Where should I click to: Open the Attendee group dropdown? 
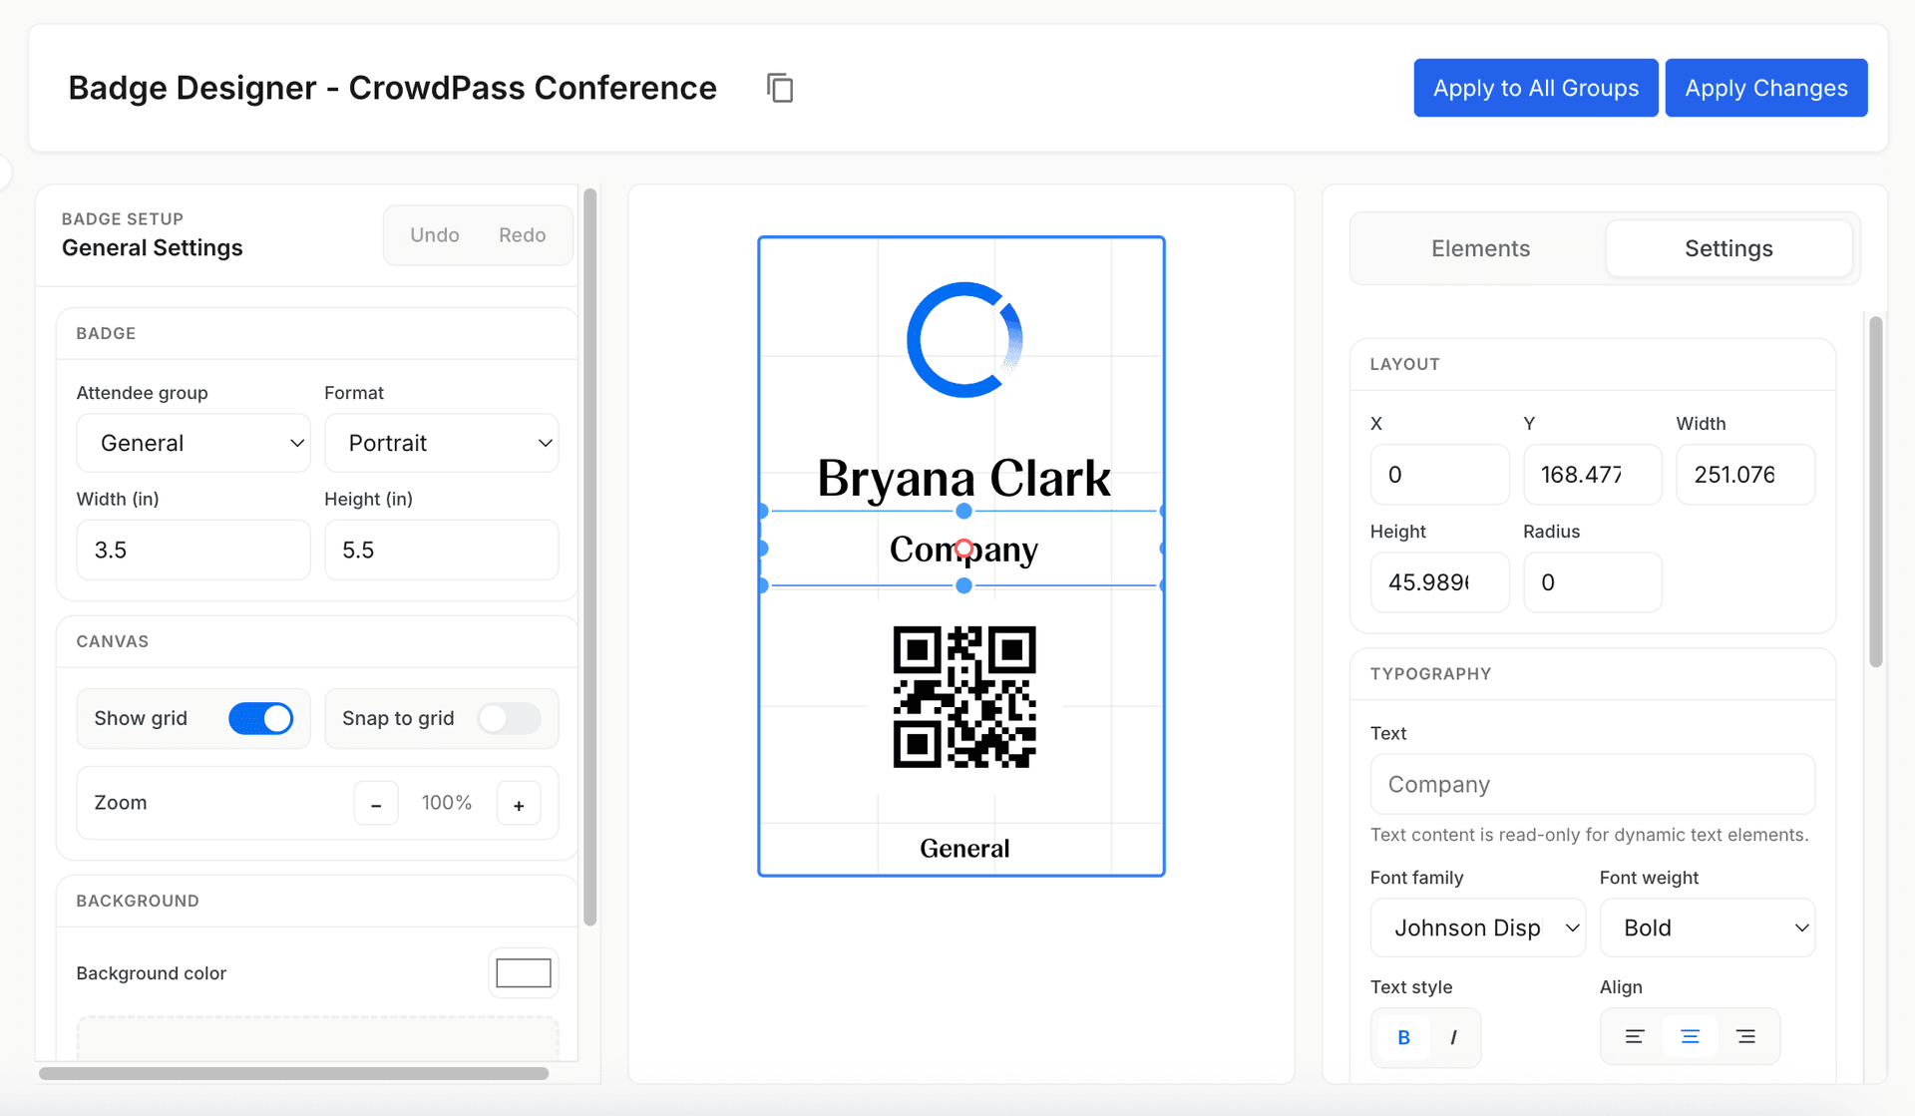pos(192,443)
